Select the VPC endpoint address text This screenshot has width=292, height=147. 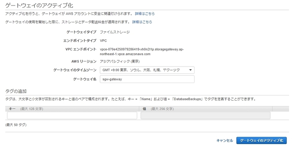(x=142, y=52)
